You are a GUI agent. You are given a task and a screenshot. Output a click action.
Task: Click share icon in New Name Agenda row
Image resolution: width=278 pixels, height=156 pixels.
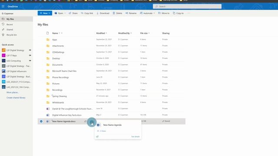[85, 121]
